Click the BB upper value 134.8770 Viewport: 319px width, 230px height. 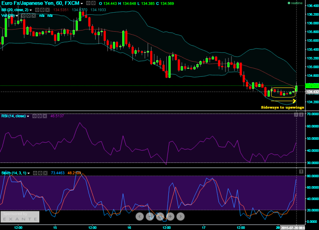pyautogui.click(x=80, y=10)
